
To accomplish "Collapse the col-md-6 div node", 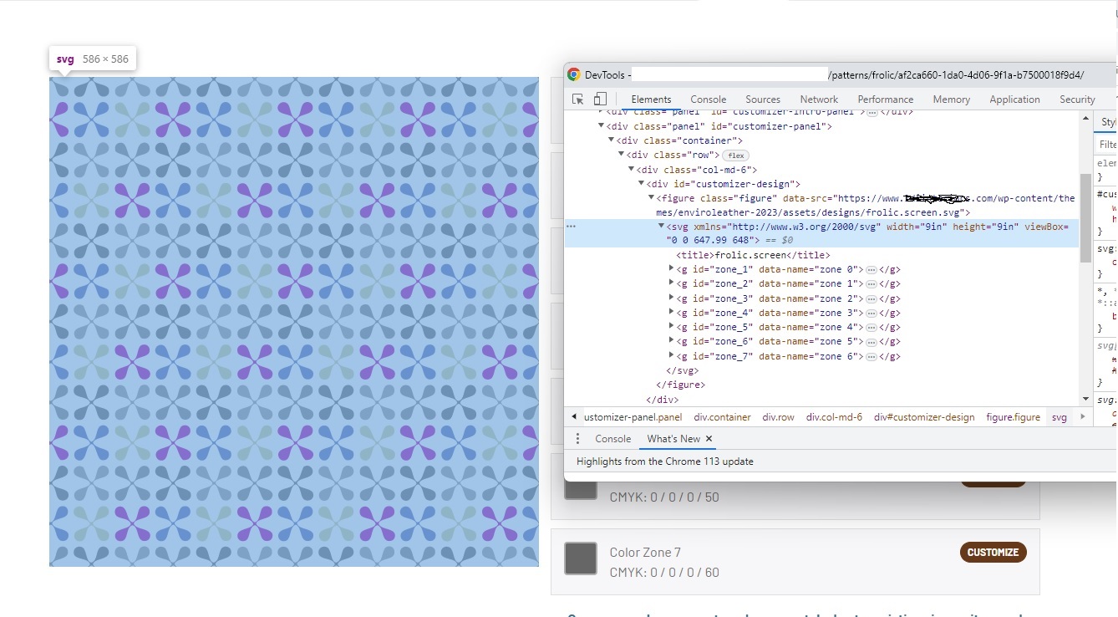I will click(631, 170).
